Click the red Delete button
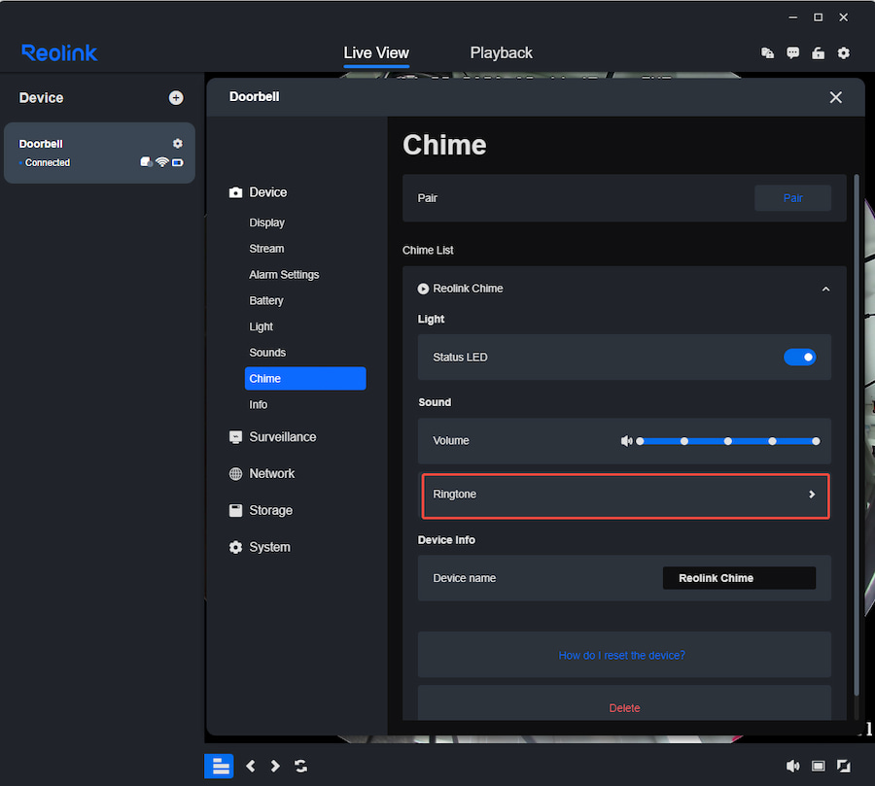This screenshot has width=875, height=786. tap(624, 708)
